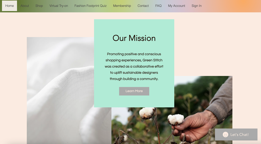Open Virtual Try-on in navigation
The width and height of the screenshot is (261, 144).
(58, 6)
